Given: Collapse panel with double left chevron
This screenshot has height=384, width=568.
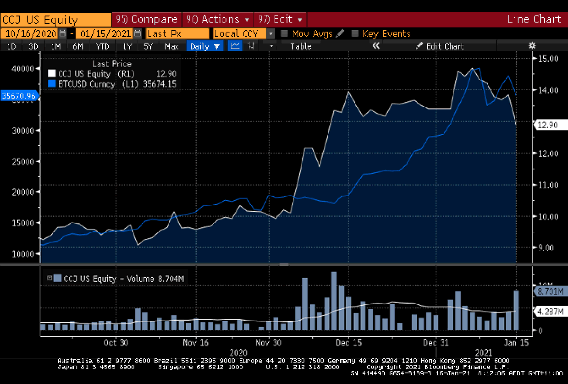Looking at the screenshot, I should click(376, 46).
